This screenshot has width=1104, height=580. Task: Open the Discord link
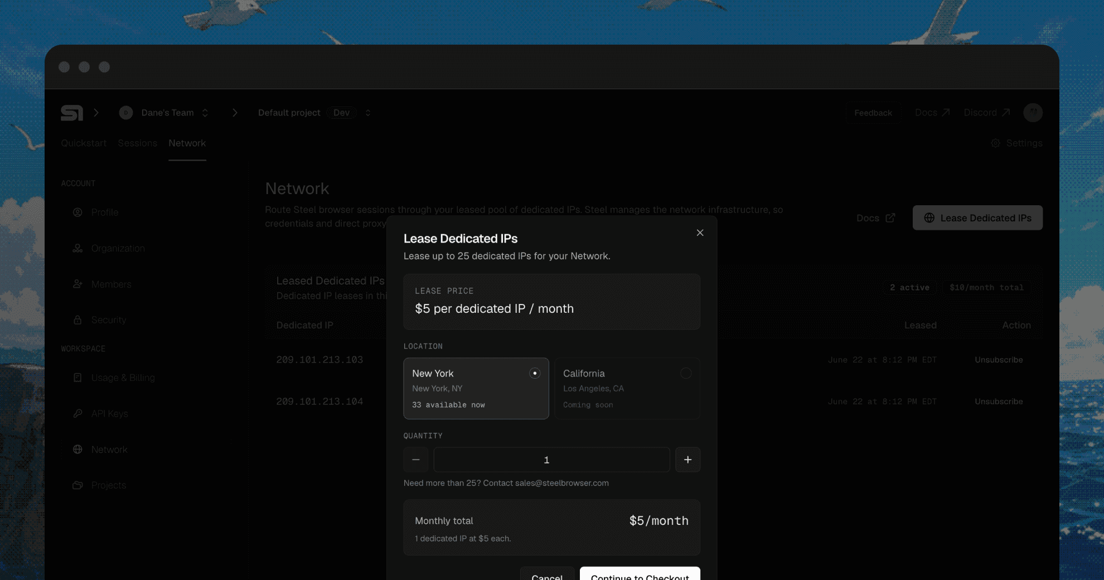987,113
